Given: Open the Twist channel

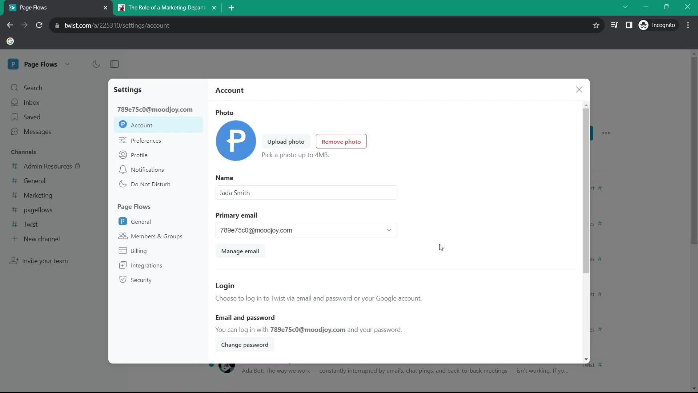Looking at the screenshot, I should pyautogui.click(x=24, y=224).
